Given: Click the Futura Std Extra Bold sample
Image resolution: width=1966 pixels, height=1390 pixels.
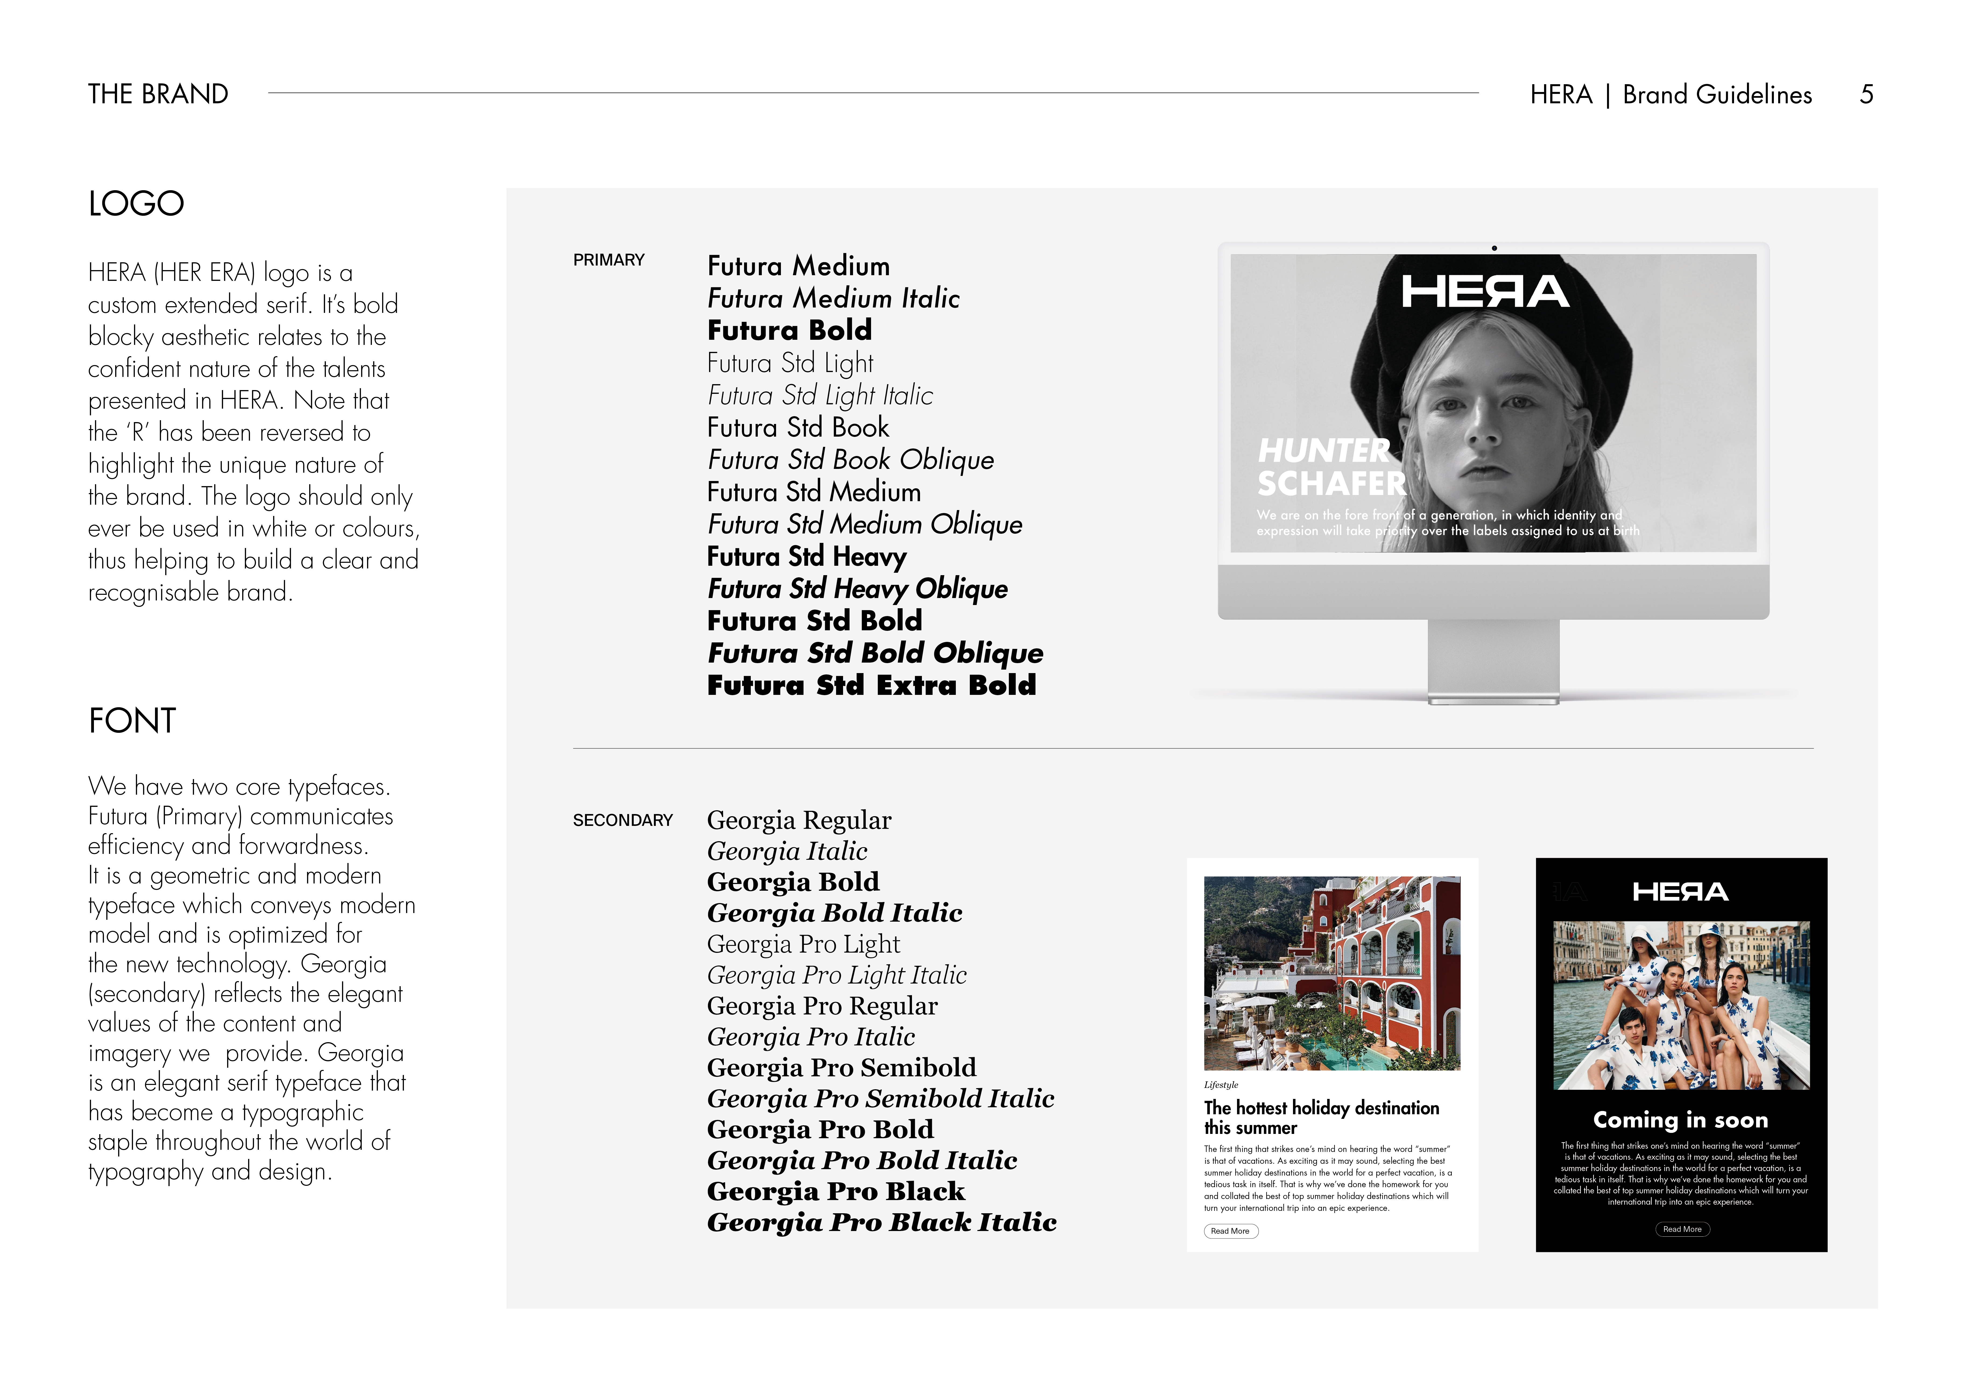Looking at the screenshot, I should (x=872, y=686).
